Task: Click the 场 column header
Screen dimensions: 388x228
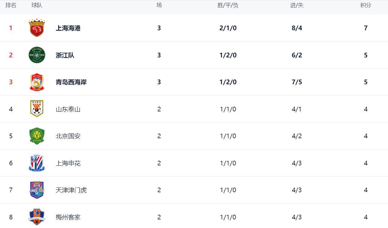Action: (x=159, y=5)
